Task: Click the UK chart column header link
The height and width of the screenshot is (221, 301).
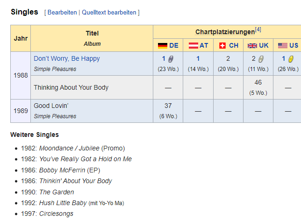Action: tap(264, 46)
